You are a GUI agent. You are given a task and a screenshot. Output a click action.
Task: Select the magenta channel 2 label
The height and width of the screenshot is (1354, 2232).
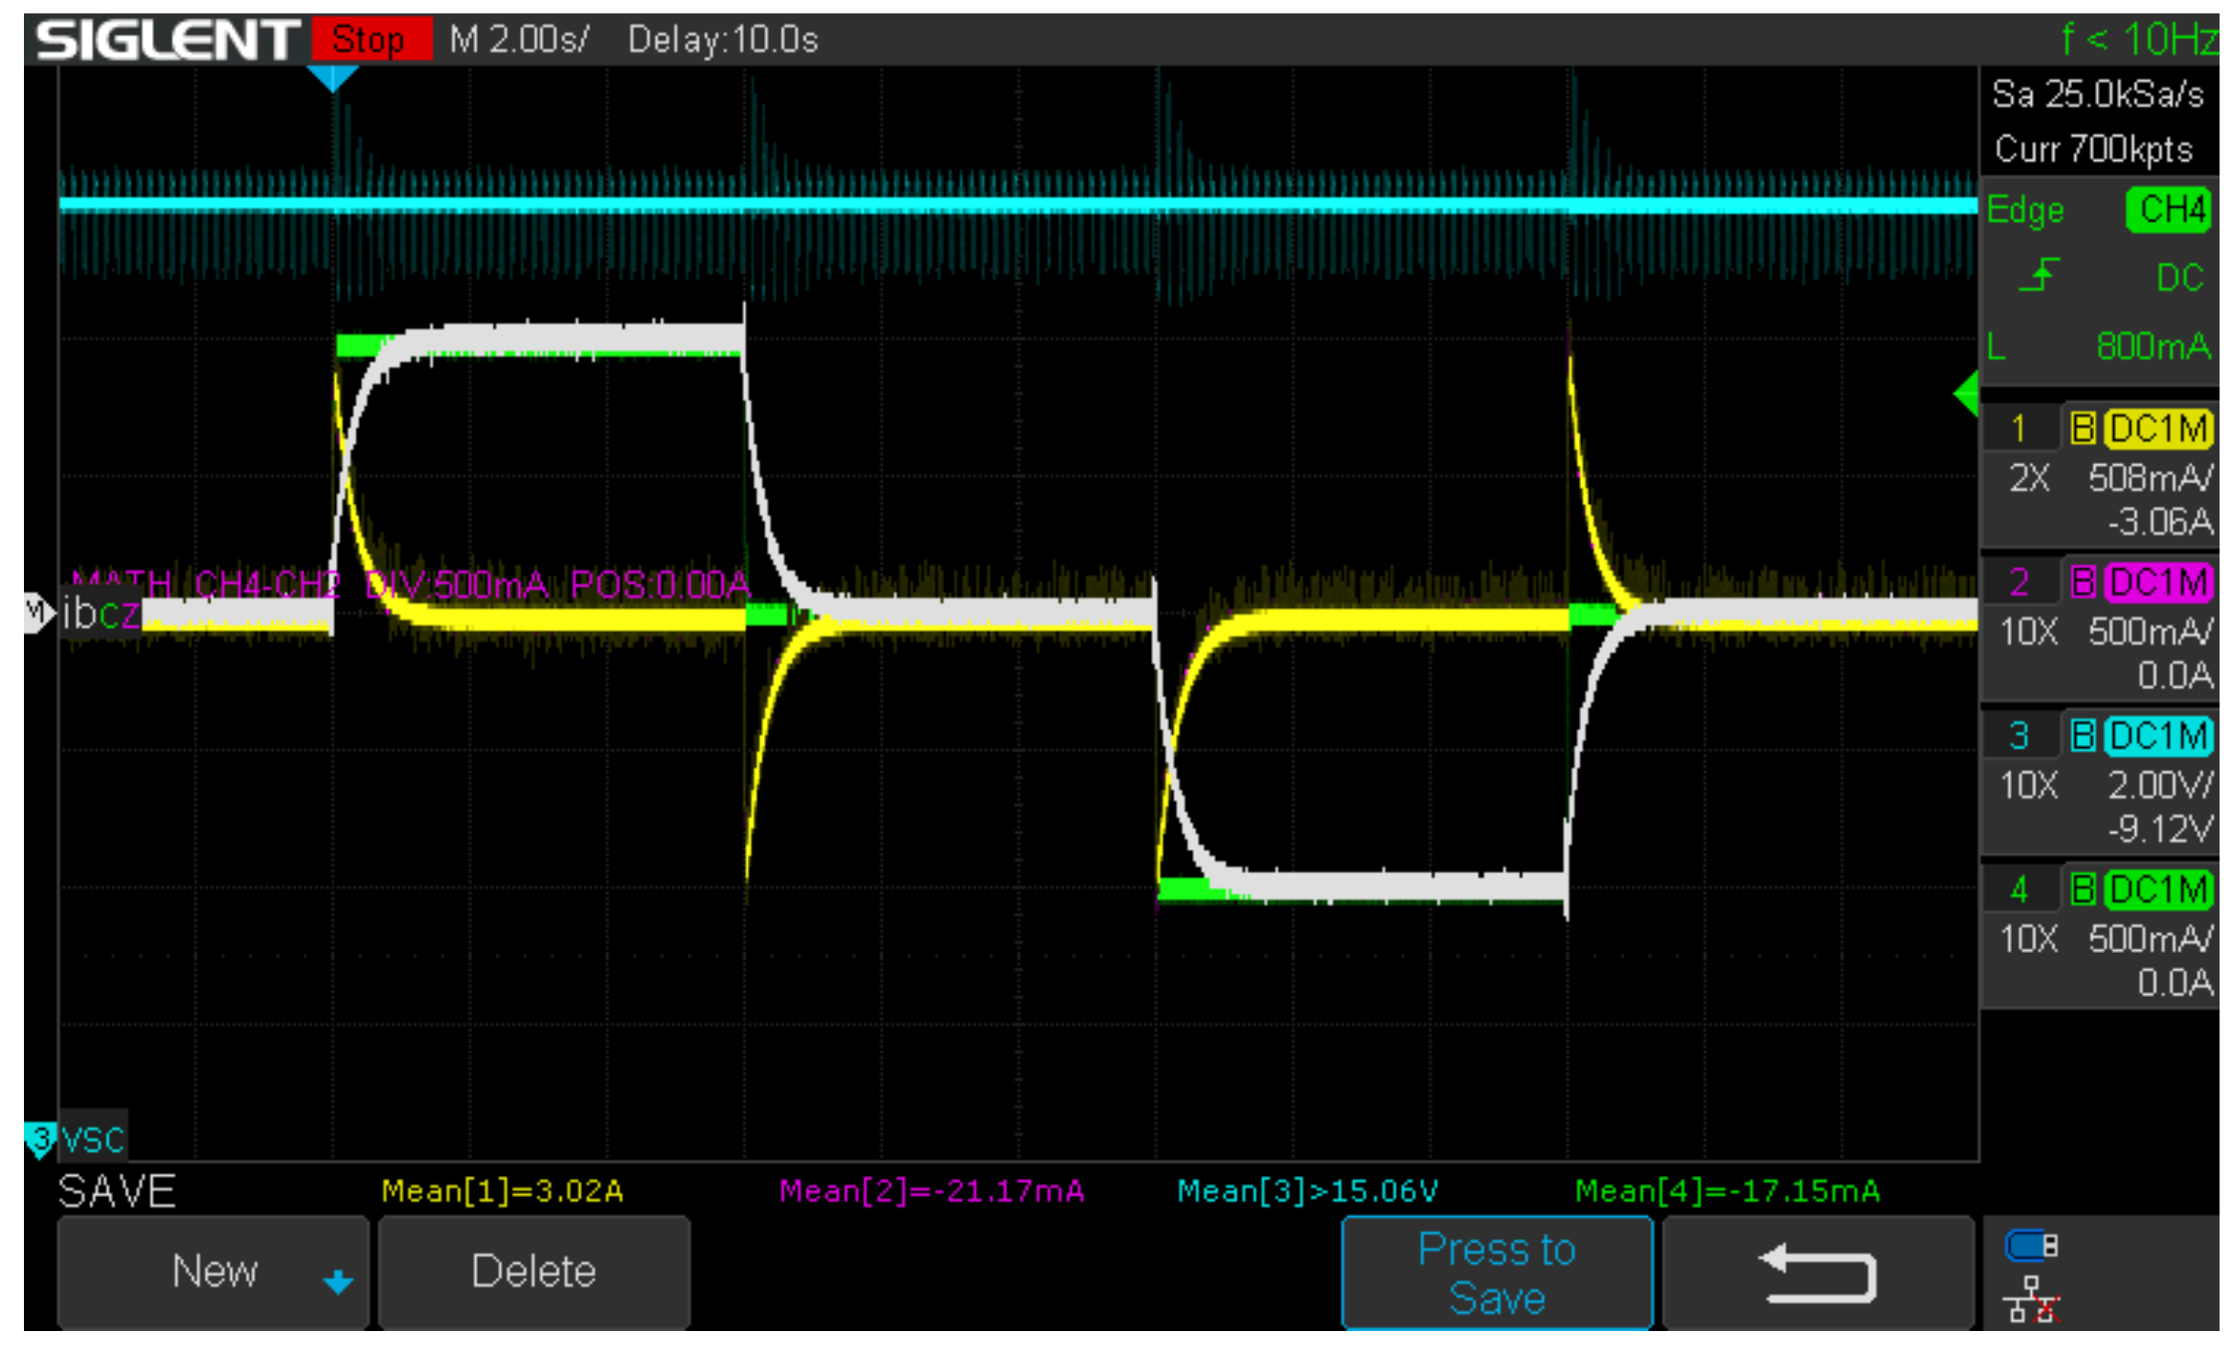pos(2018,582)
